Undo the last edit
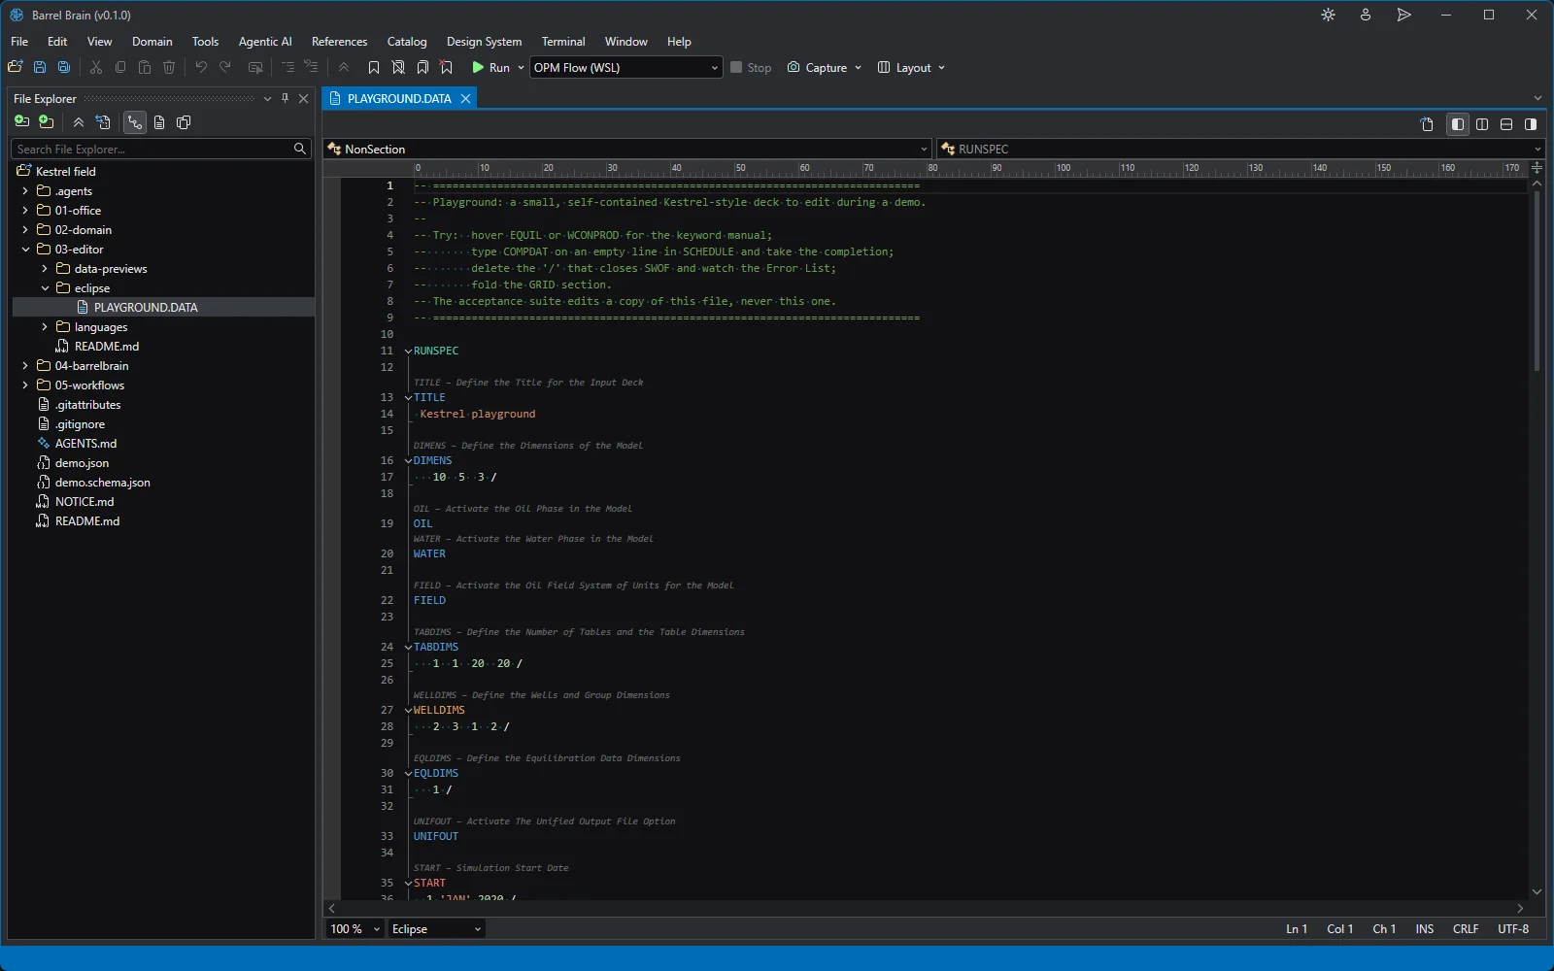Screen dimensions: 1554x971 point(201,67)
